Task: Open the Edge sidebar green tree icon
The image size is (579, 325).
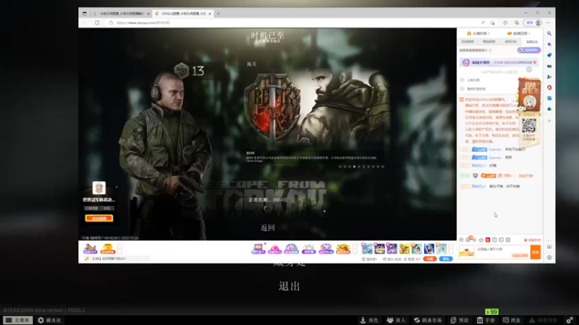Action: [x=549, y=109]
